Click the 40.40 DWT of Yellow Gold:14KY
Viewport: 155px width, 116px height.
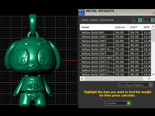click(134, 41)
